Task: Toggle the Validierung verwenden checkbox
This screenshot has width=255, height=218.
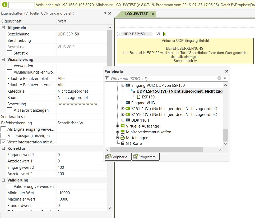Action: [x=10, y=187]
